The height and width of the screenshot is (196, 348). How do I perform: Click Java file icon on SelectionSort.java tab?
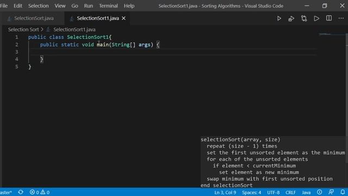click(x=9, y=19)
